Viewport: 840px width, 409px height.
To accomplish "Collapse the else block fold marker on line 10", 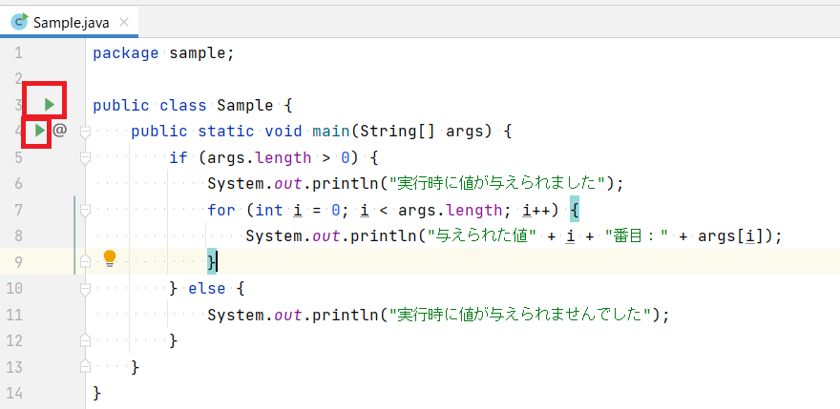I will click(x=85, y=290).
